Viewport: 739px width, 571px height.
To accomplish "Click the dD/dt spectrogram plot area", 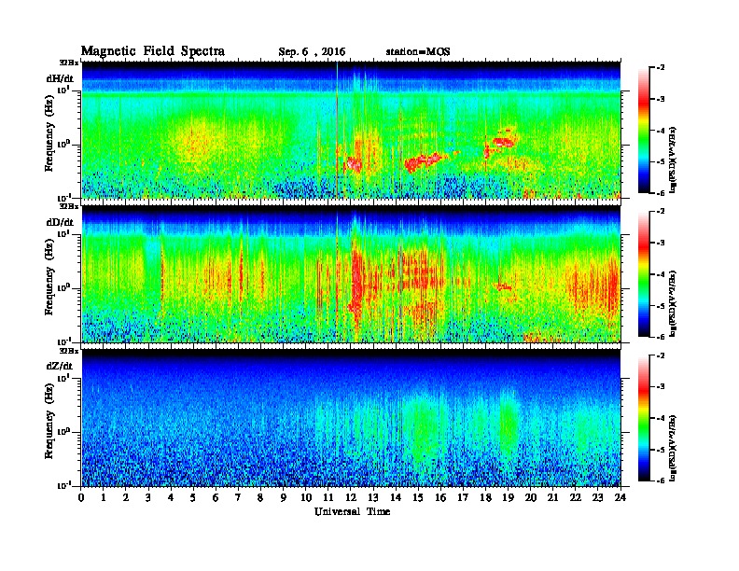I will 351,274.
